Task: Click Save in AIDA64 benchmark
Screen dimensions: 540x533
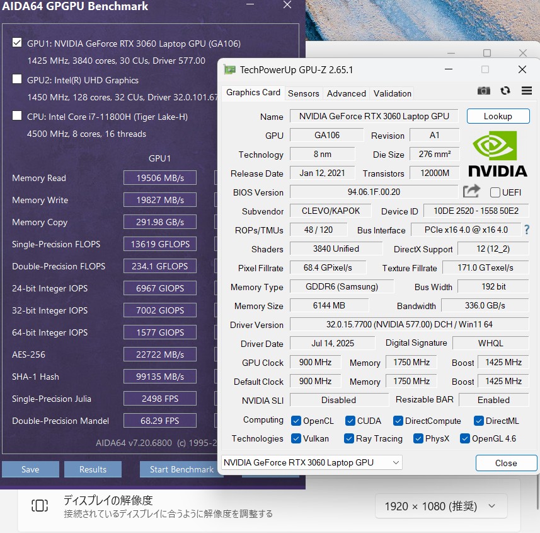Action: (x=30, y=469)
